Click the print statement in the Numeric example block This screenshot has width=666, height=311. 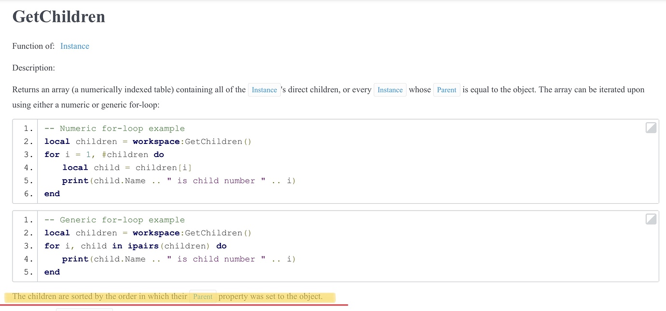[179, 181]
